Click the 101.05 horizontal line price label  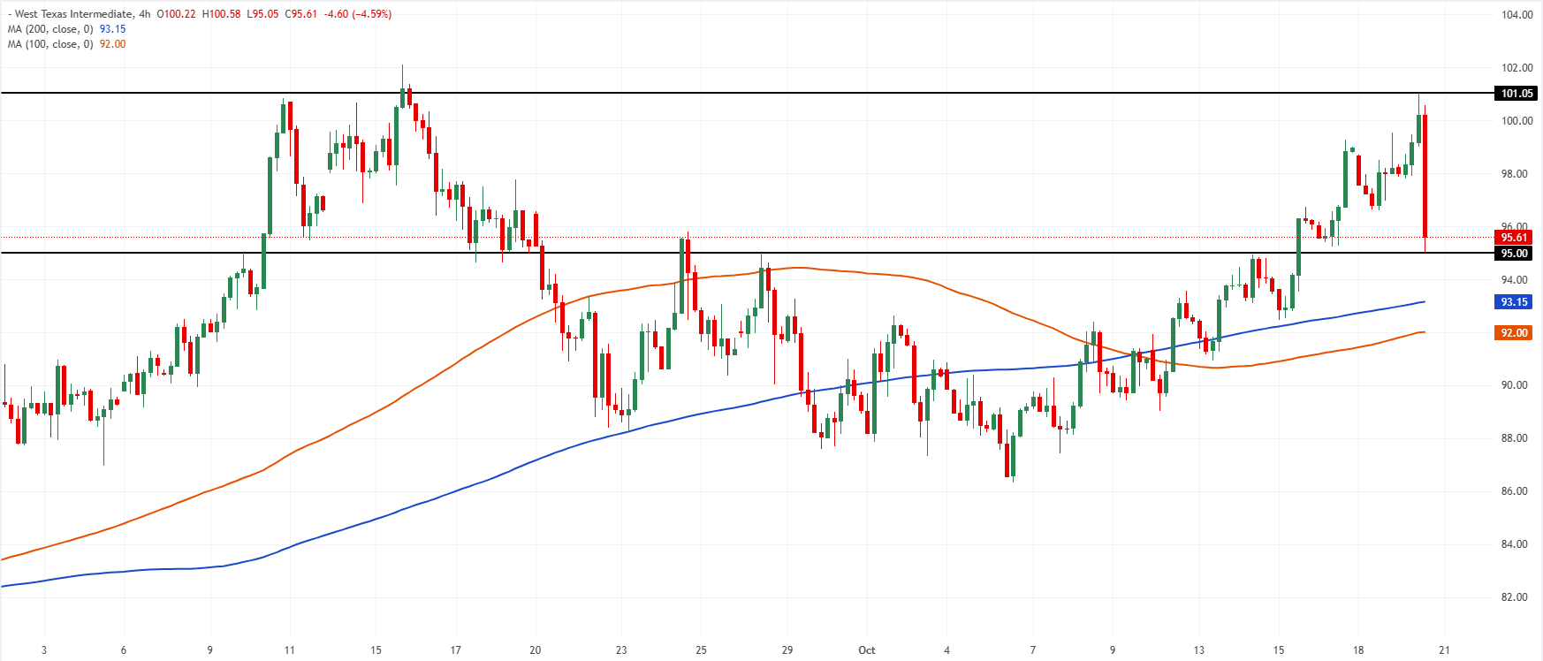click(1516, 94)
